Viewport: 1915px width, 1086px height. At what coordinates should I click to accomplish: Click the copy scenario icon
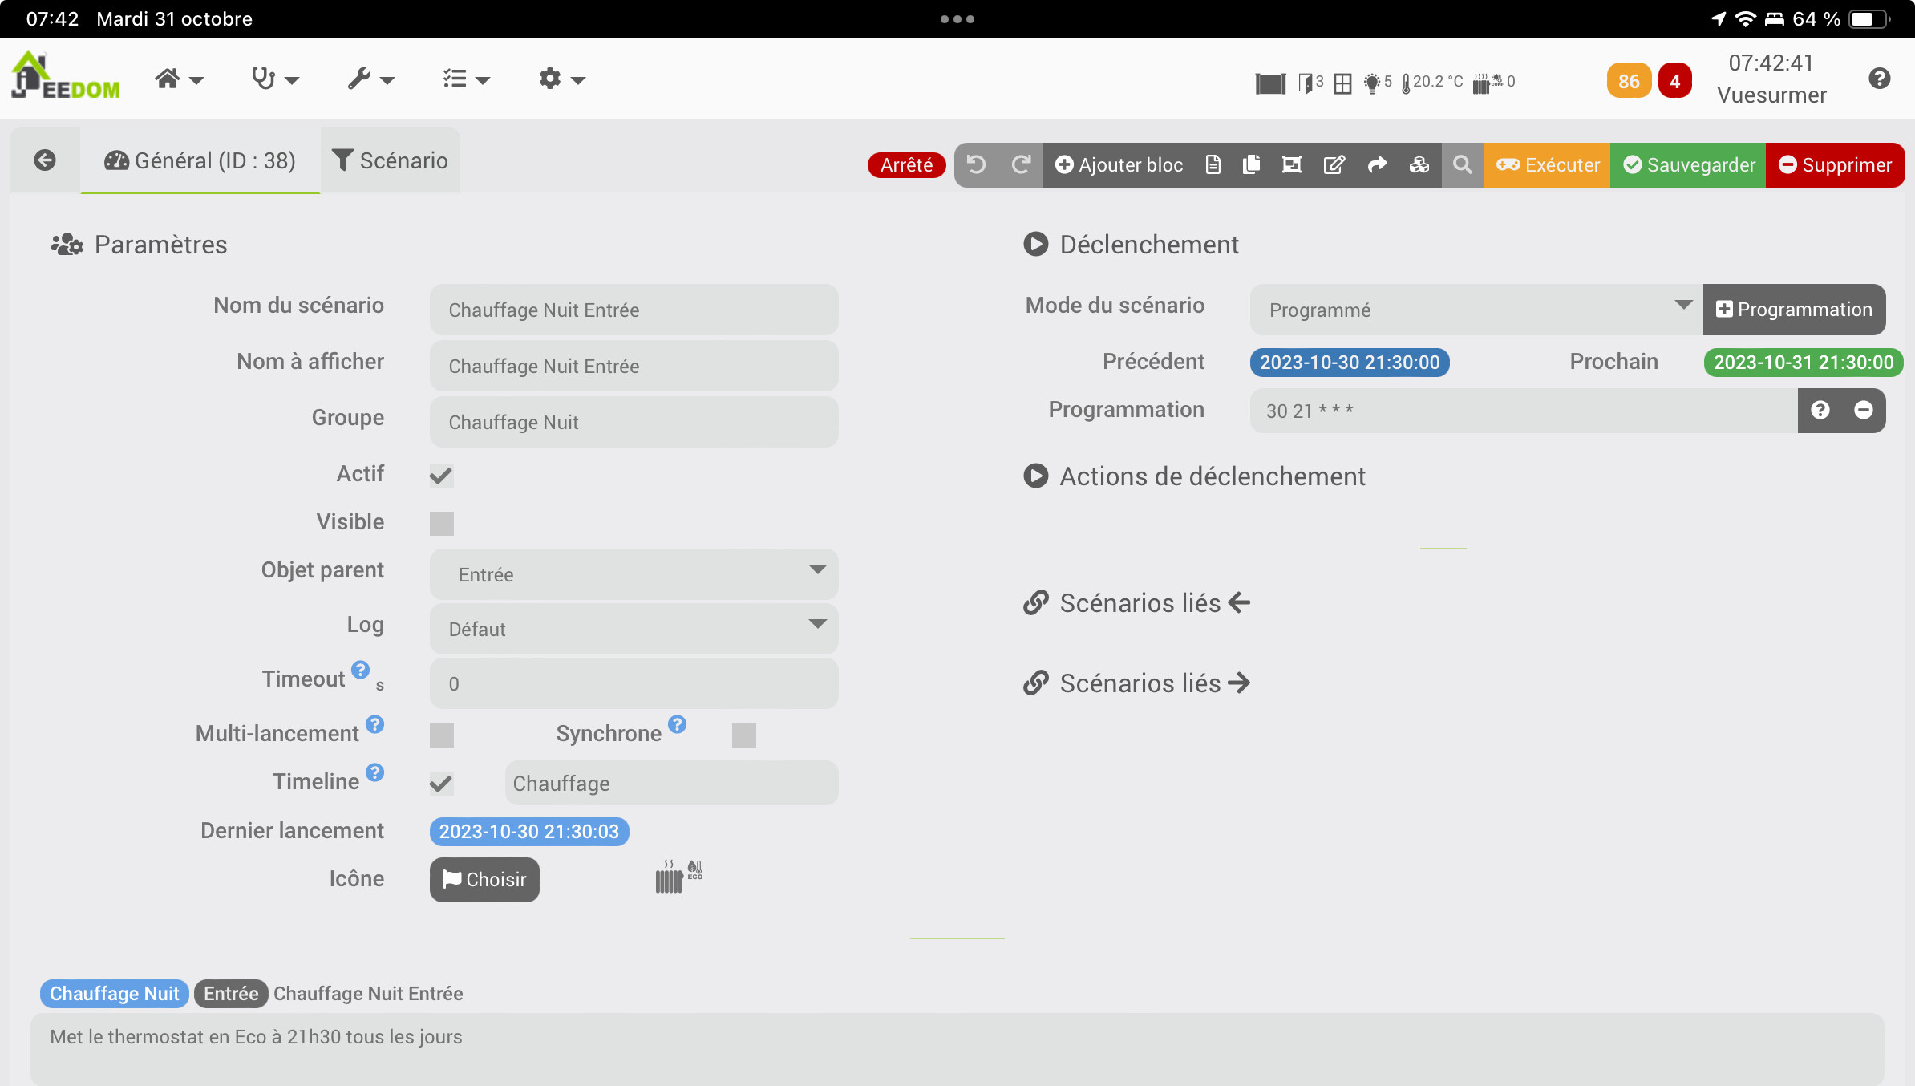pyautogui.click(x=1250, y=164)
